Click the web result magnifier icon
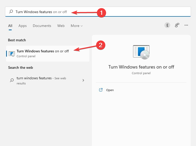 12,80
